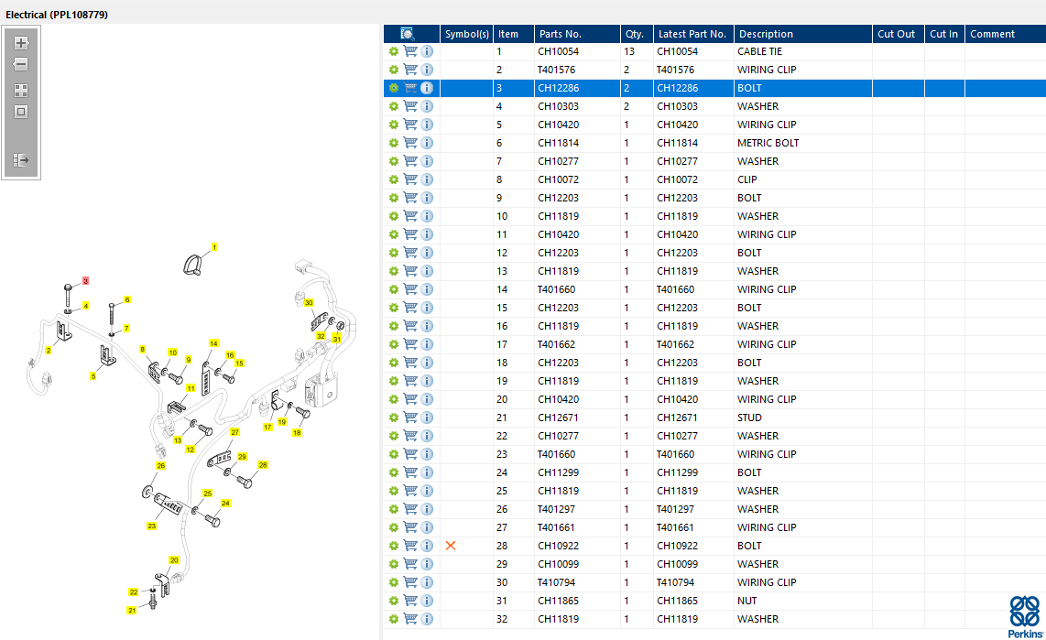Click the single square fit view icon

(x=21, y=112)
